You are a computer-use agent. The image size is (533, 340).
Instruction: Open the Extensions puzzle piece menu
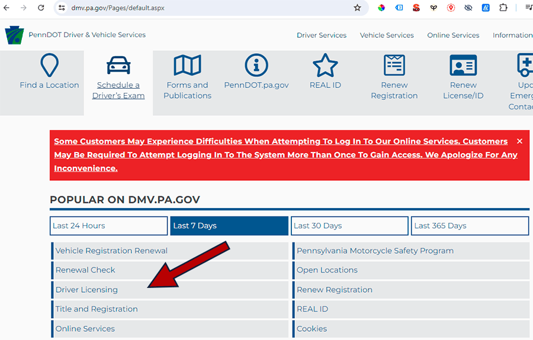tap(503, 8)
